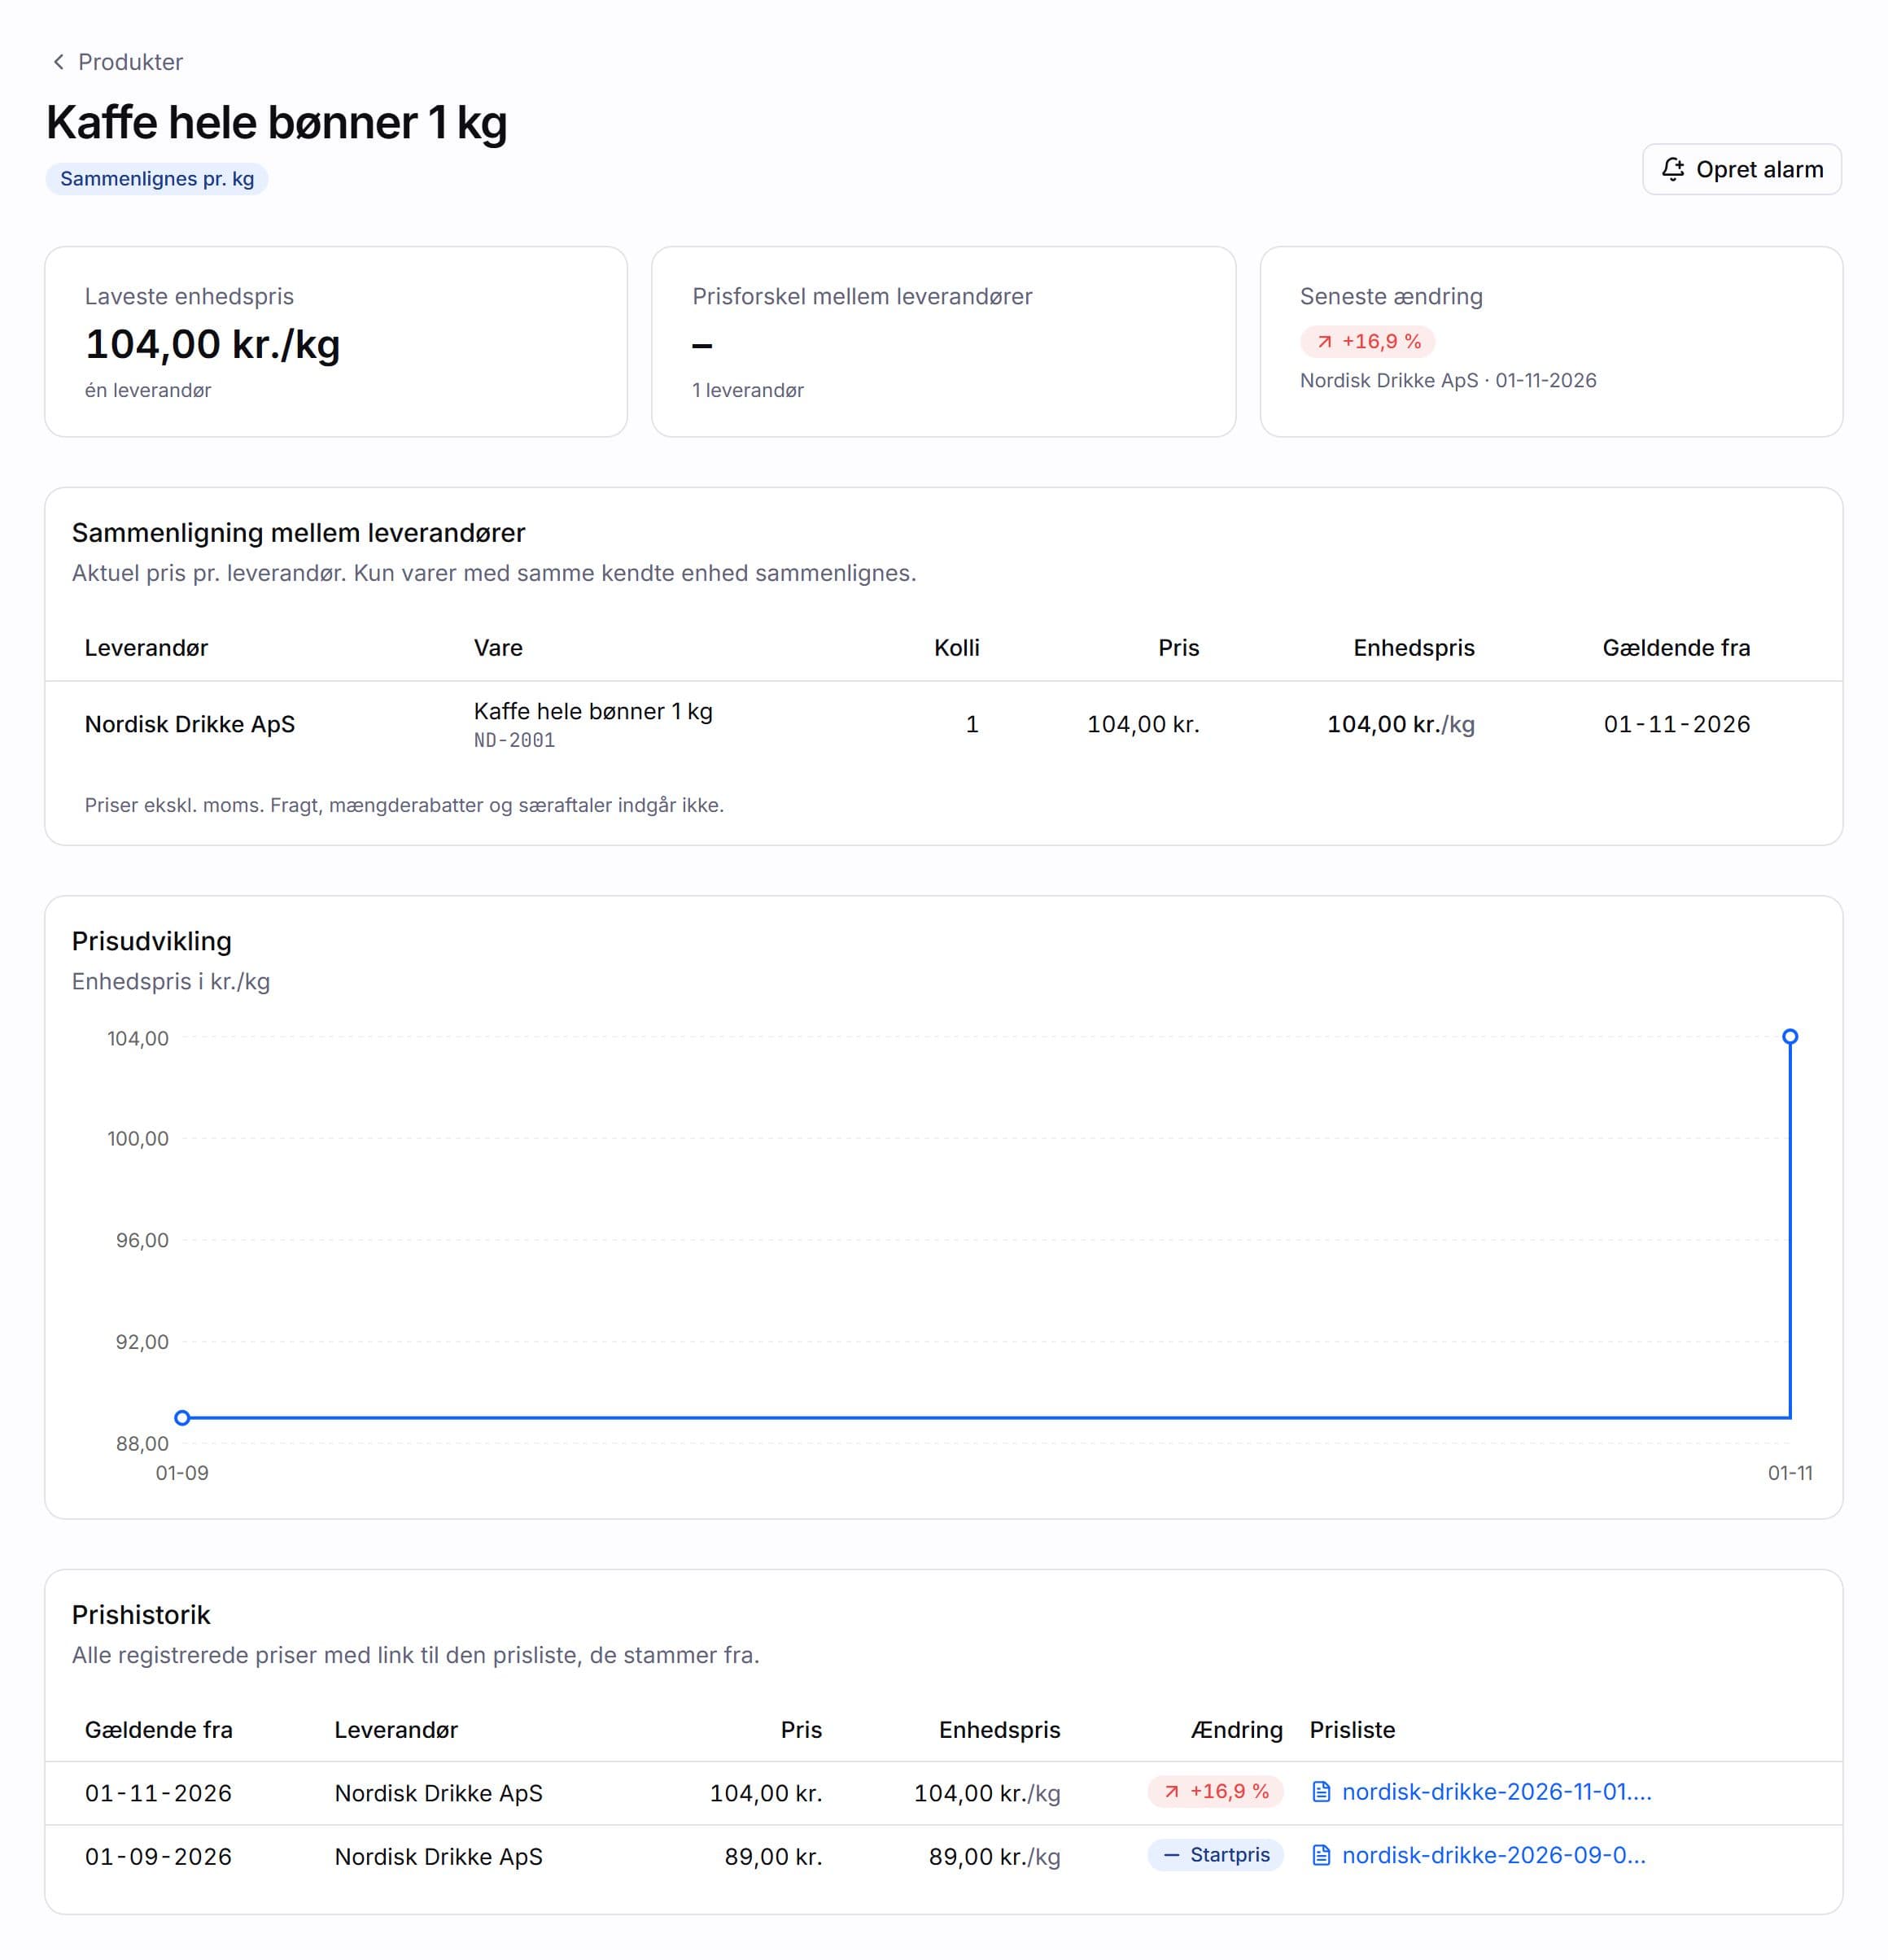This screenshot has height=1960, width=1888.
Task: Click the Nordisk Drikke ApS · 01-11-2026 caption
Action: pos(1447,381)
